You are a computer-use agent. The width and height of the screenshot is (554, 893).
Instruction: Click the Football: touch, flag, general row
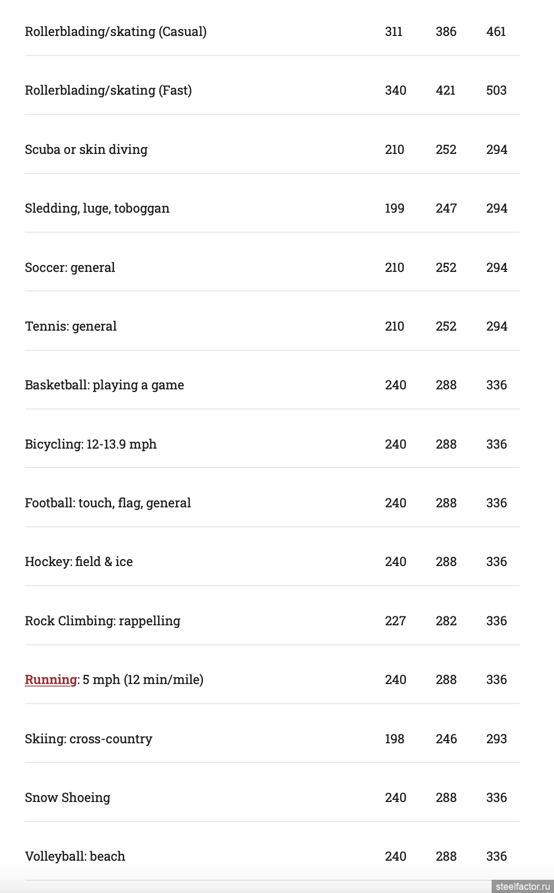point(272,503)
